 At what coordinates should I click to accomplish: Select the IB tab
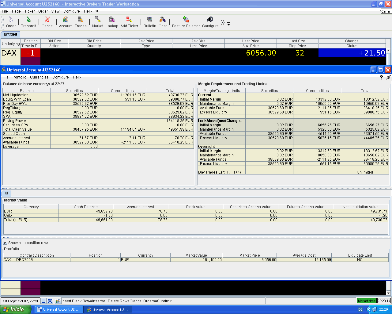[6, 193]
